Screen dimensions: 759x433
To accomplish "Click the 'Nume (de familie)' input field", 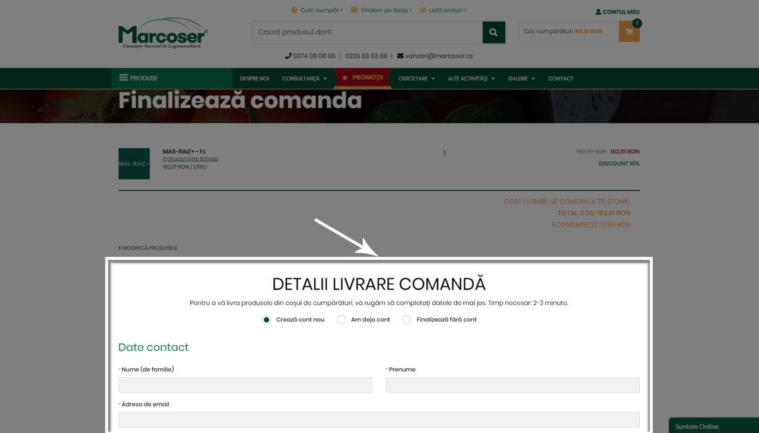I will pyautogui.click(x=245, y=385).
